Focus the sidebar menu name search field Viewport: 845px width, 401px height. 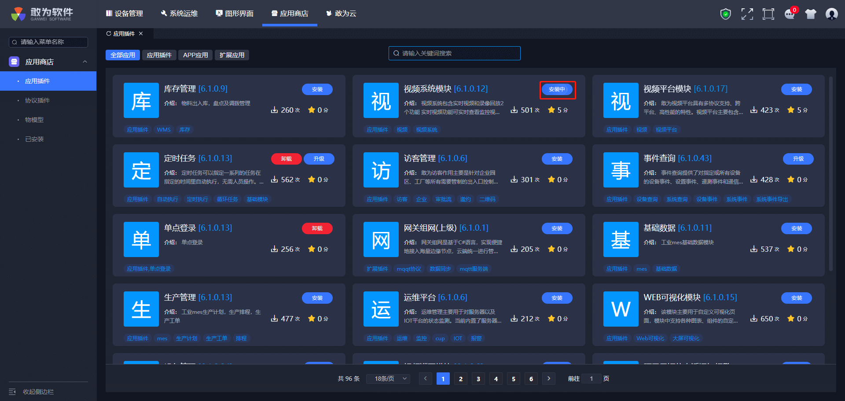pos(48,42)
